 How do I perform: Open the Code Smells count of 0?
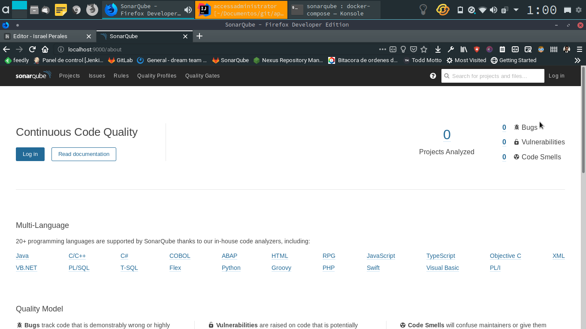point(504,157)
